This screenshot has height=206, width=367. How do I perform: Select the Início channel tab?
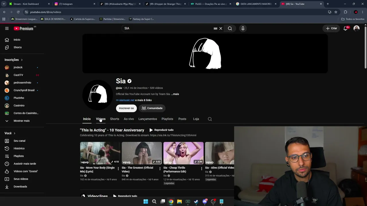point(87,119)
